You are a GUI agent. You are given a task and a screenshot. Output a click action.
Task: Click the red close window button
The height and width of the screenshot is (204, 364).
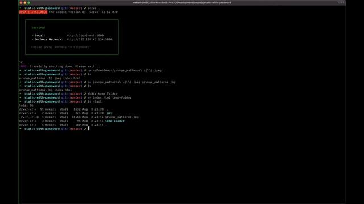click(x=21, y=3)
